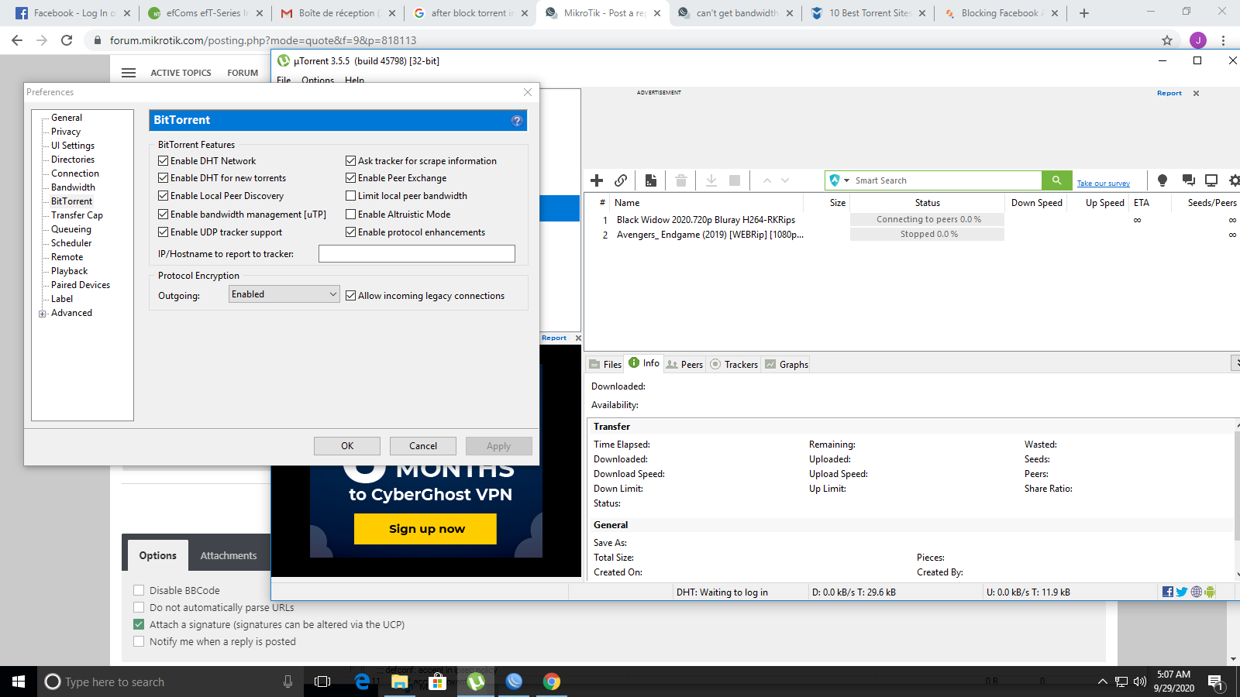Enable Altruistic Mode checkbox

[351, 215]
